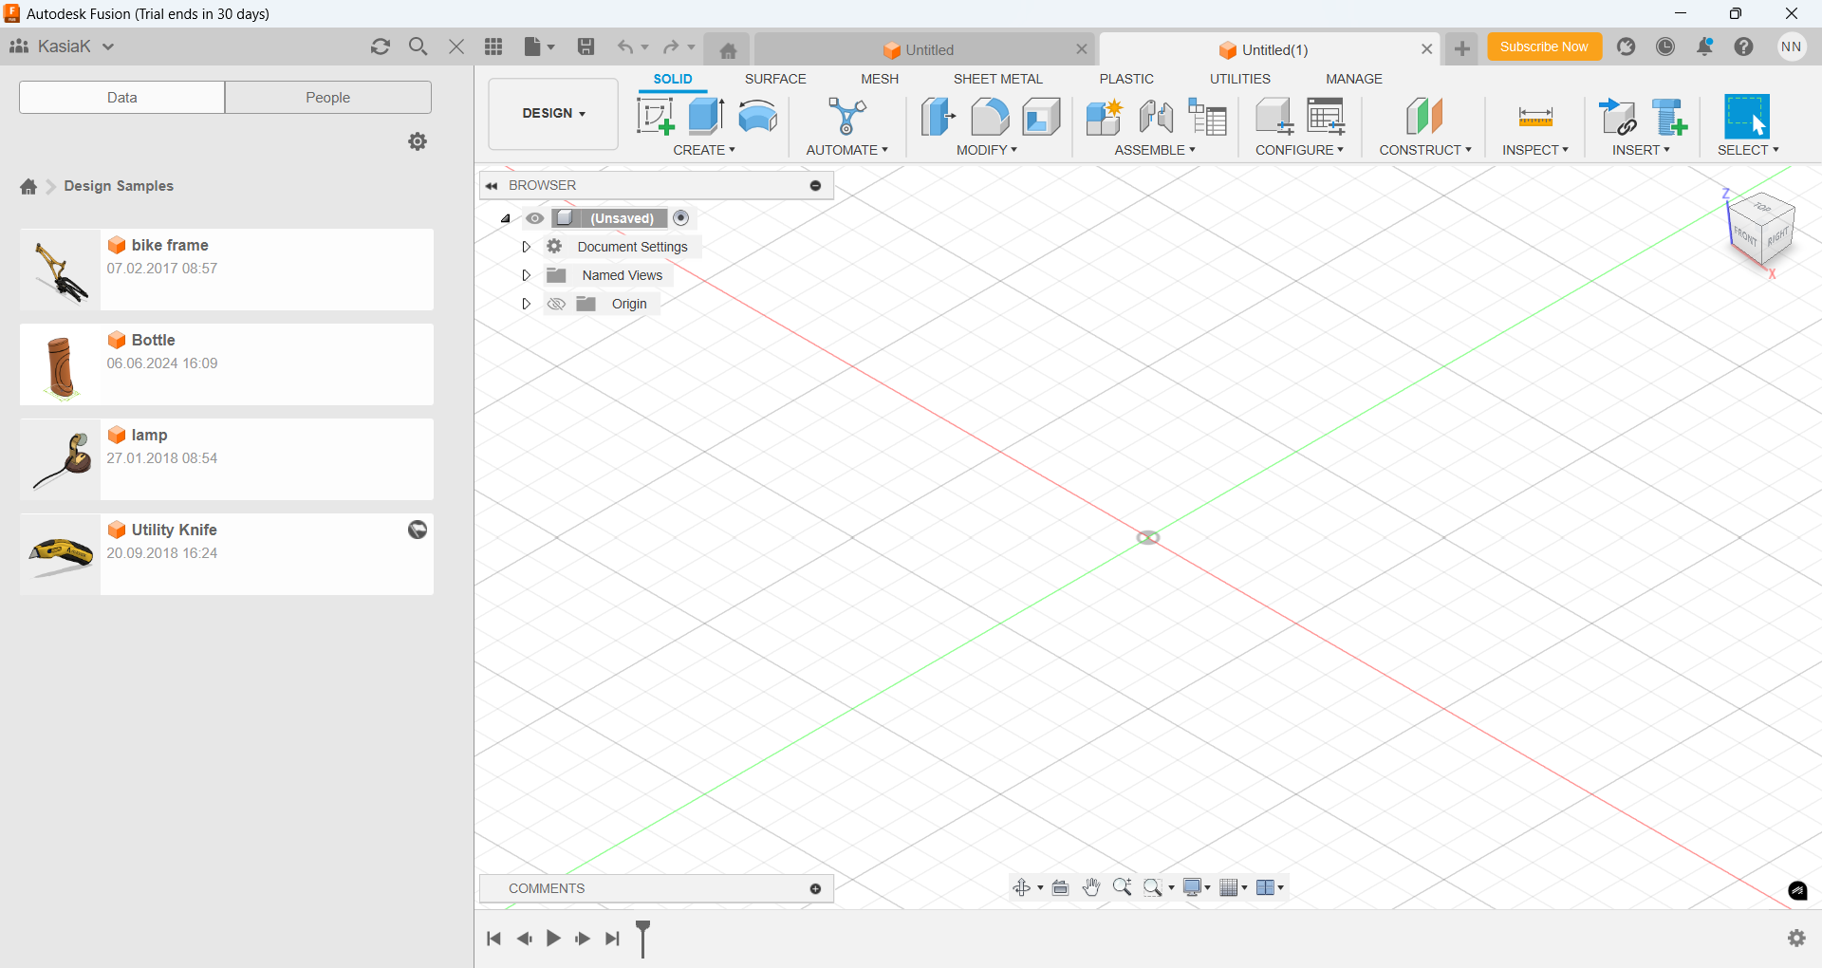The width and height of the screenshot is (1822, 968).
Task: Select the New Component icon
Action: point(1104,117)
